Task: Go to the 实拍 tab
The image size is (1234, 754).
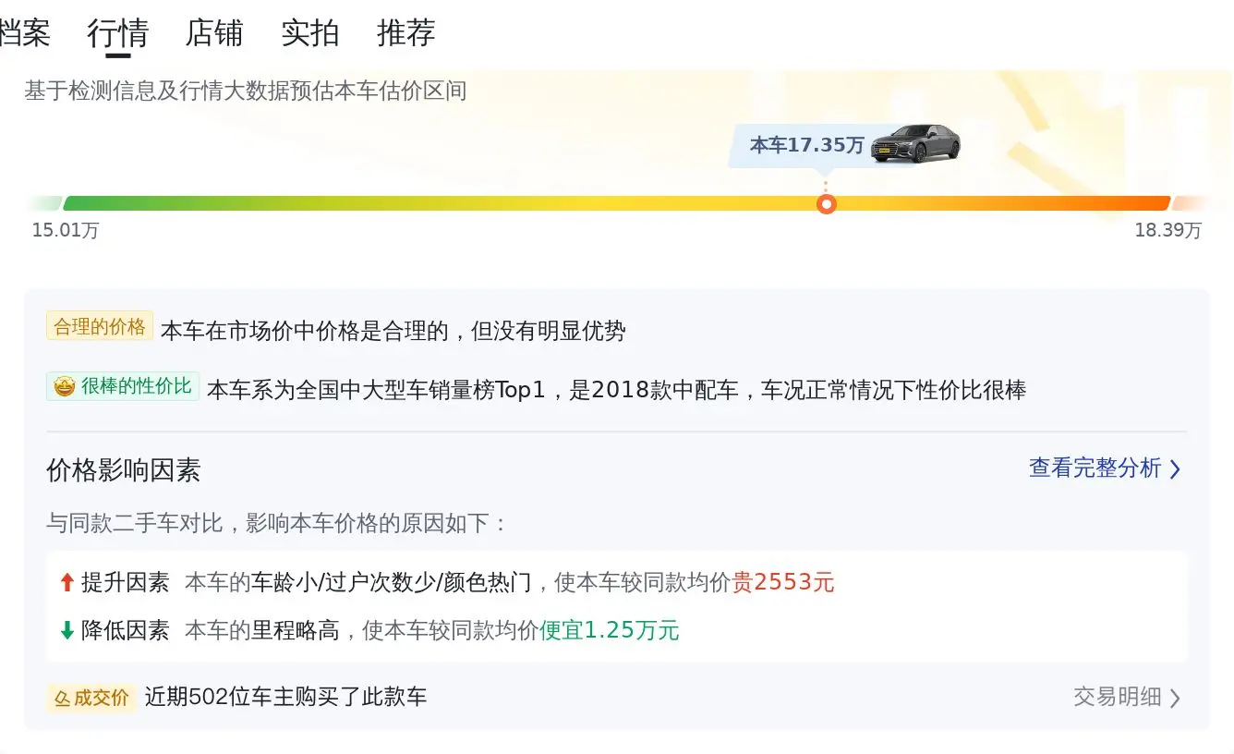Action: coord(310,33)
